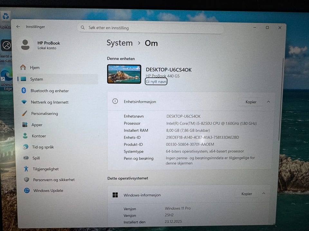Select Bluetooth og enheter label
This screenshot has height=231, width=309.
click(50, 91)
